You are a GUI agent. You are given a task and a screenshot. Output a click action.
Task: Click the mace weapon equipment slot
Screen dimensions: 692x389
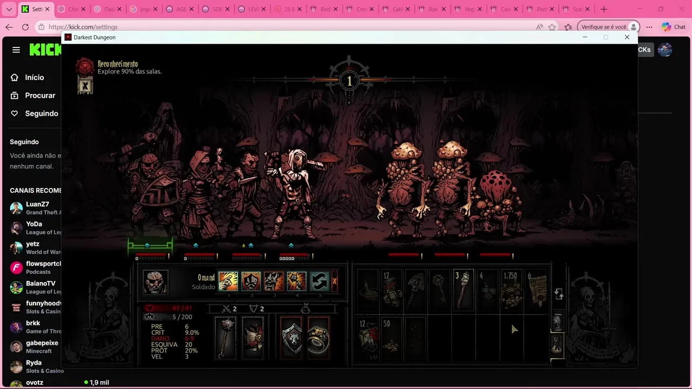tap(226, 338)
